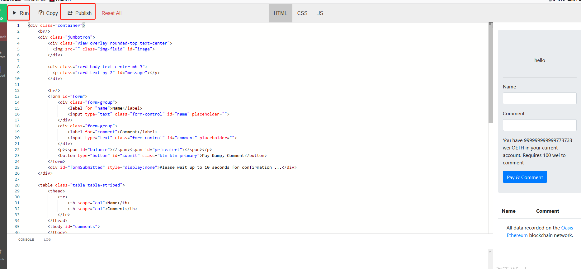Place cursor on the div class="jumbotron" line
Viewport: 581px width, 269px height.
(x=66, y=37)
